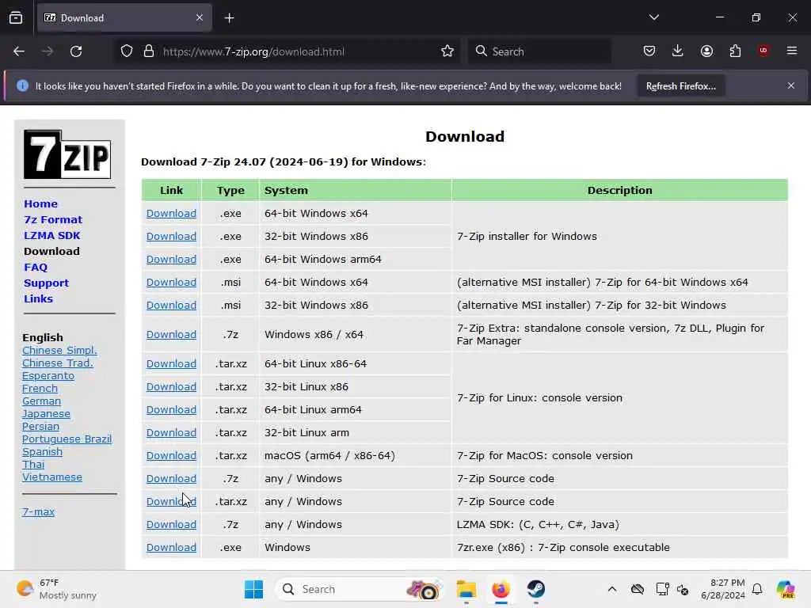811x608 pixels.
Task: Close the Download tab
Action: point(200,17)
